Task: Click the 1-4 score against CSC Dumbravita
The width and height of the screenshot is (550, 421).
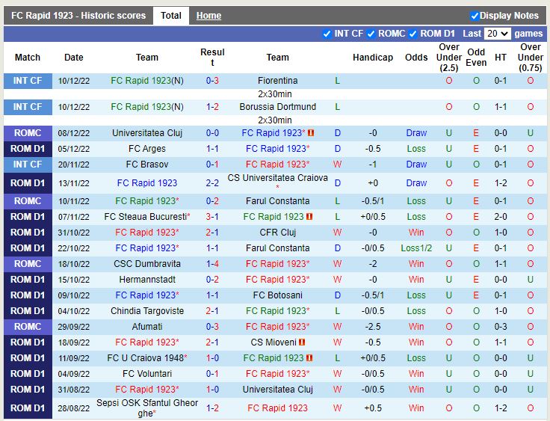Action: pos(212,264)
